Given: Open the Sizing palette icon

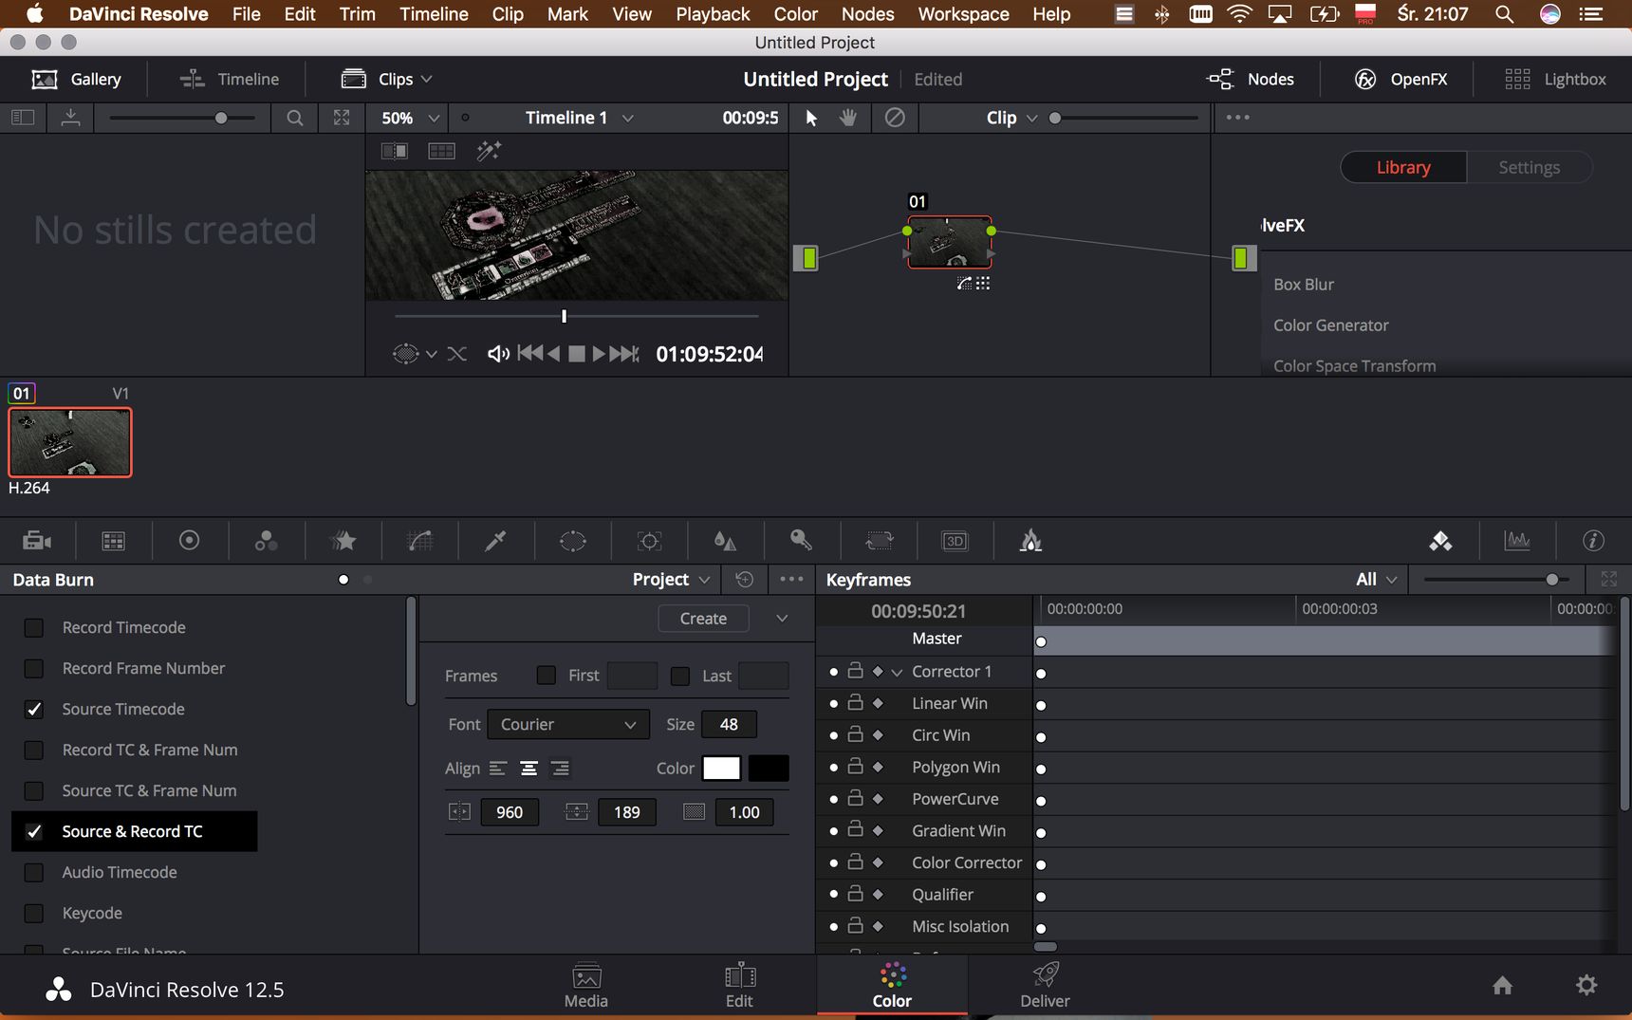Looking at the screenshot, I should [879, 541].
